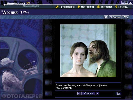Screen dimensions: 133x100
Task: Open the Приложения menu
Action: 67,7
